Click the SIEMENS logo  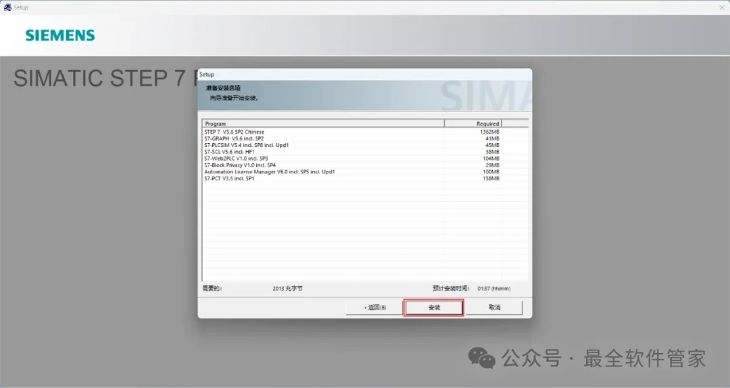pos(60,35)
